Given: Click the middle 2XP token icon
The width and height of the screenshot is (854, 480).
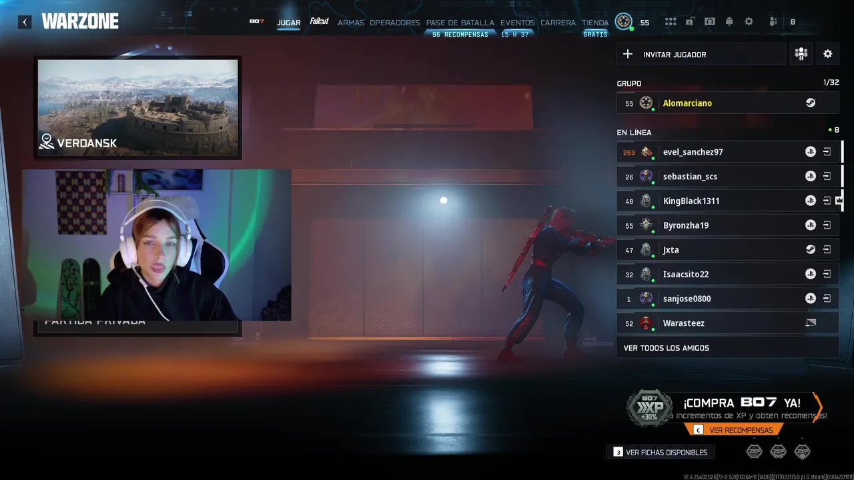Looking at the screenshot, I should coord(778,451).
